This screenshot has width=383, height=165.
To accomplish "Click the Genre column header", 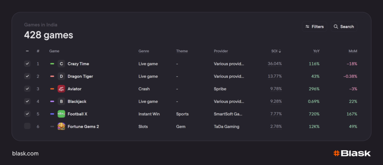I will pyautogui.click(x=144, y=51).
